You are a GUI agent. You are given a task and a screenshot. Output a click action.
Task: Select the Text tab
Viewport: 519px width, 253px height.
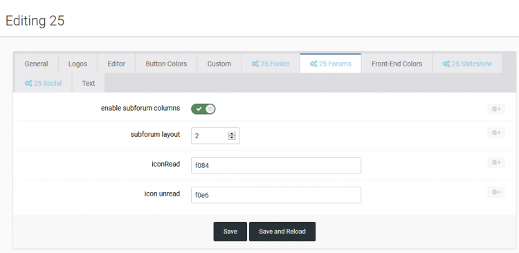click(89, 83)
